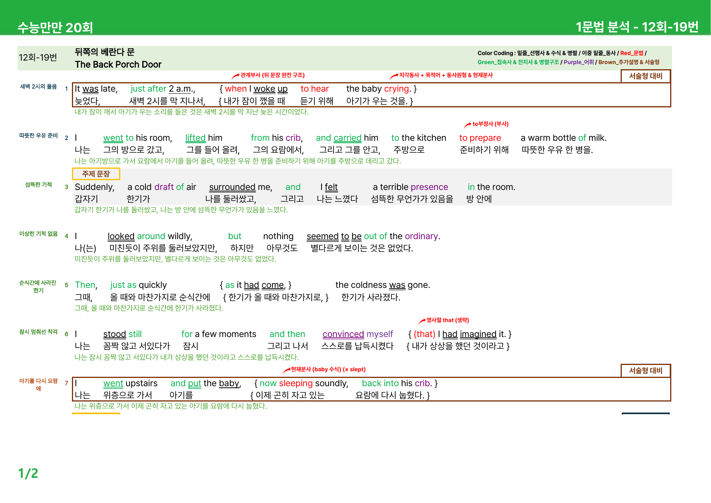Click the red word 'when' in sentence 1
Screen dimensions: 711x503
[x=236, y=89]
